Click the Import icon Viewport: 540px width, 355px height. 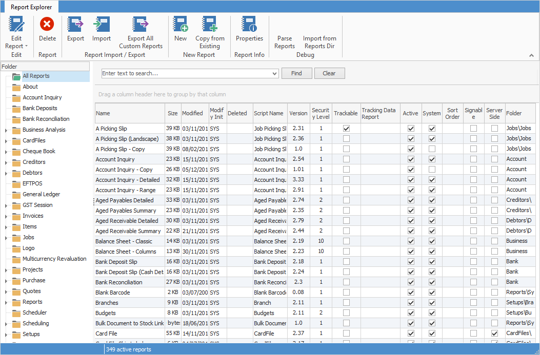pyautogui.click(x=101, y=31)
